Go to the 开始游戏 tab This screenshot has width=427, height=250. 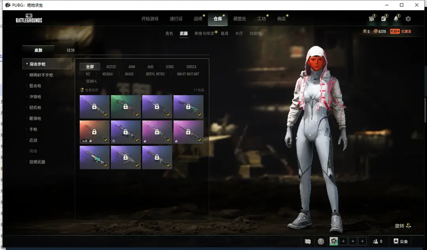coord(150,19)
